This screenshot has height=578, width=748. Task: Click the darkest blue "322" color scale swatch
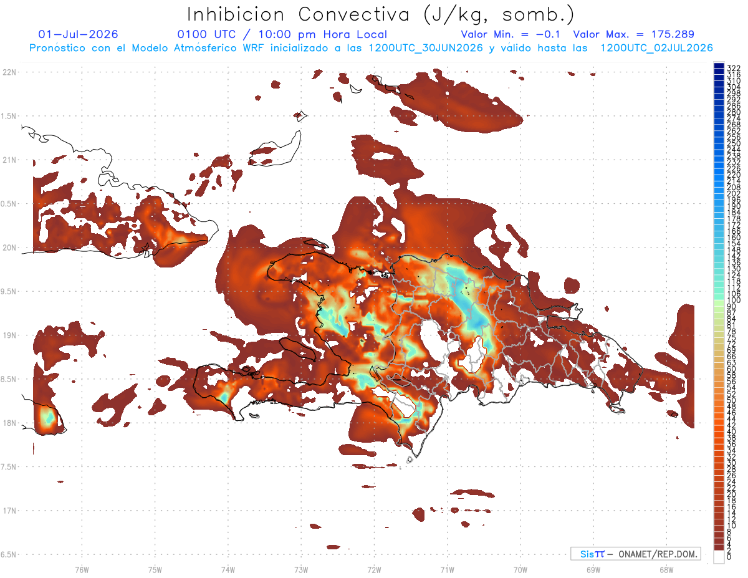pyautogui.click(x=719, y=66)
